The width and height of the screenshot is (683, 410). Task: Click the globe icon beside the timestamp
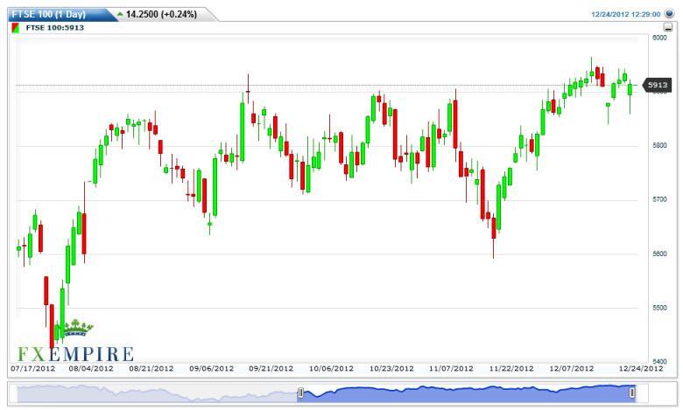tap(670, 14)
